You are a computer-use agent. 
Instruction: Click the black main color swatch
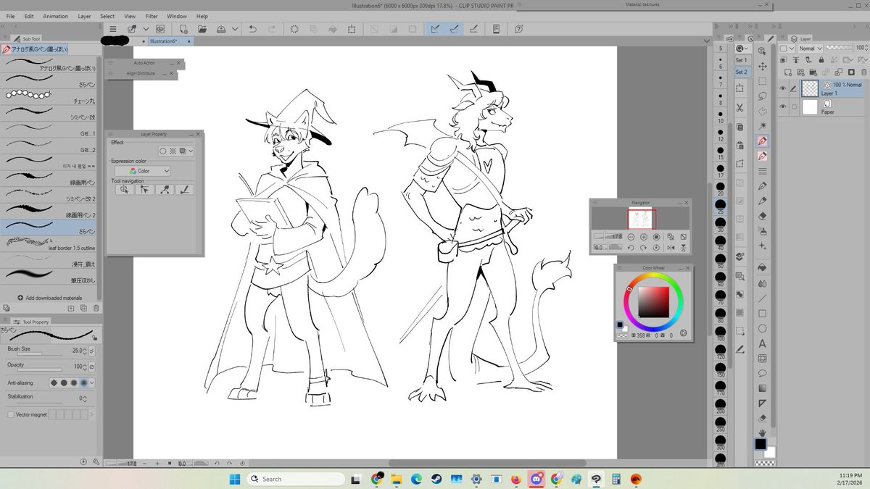point(760,444)
